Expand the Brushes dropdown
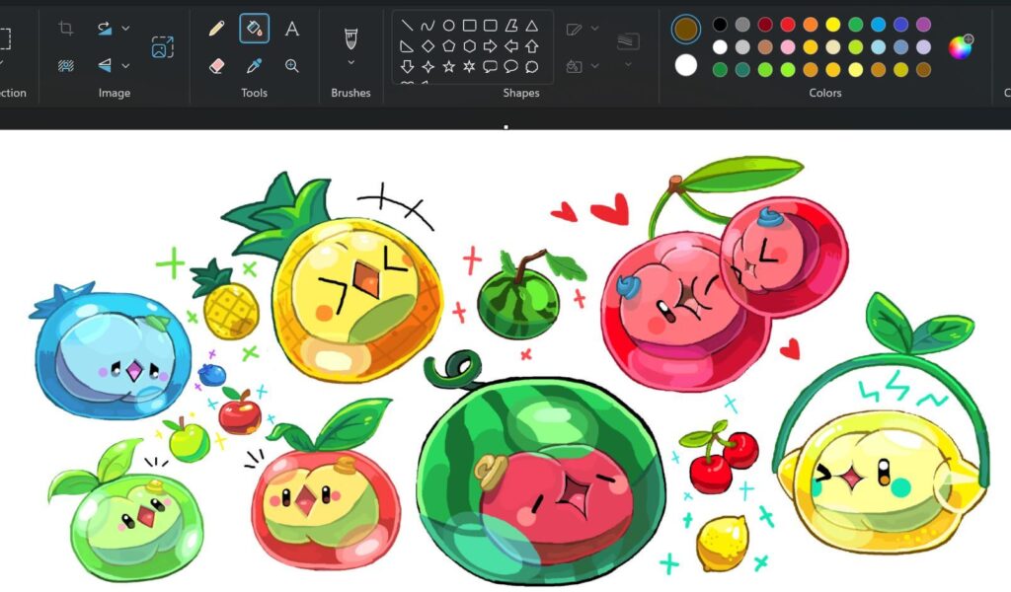This screenshot has height=592, width=1011. pyautogui.click(x=350, y=61)
